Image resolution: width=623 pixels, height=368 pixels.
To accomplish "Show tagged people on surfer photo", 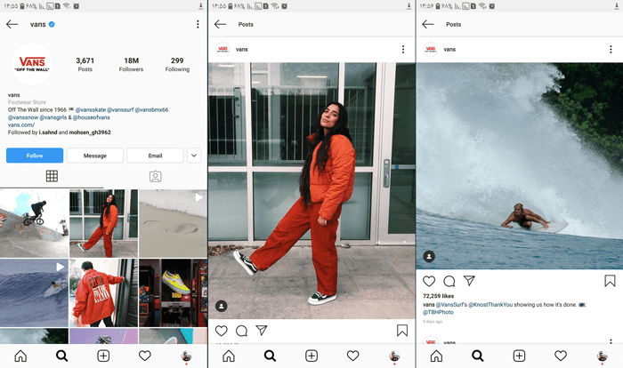I will 429,257.
